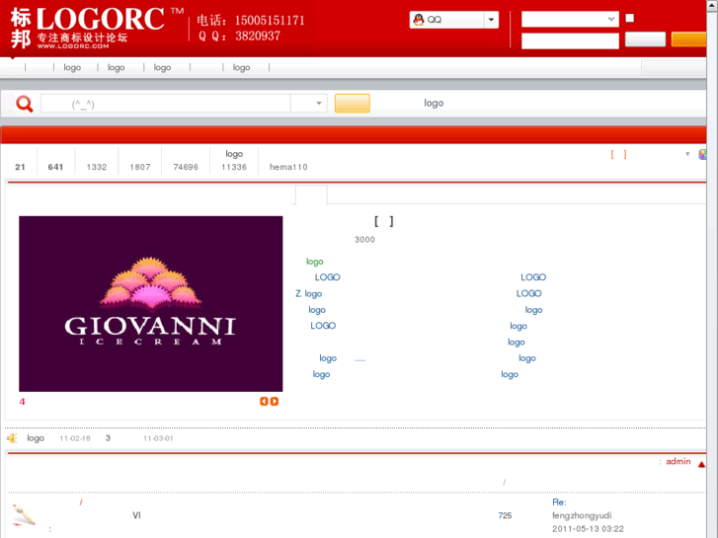Open the Re: latest post link
The height and width of the screenshot is (538, 718).
[x=559, y=502]
